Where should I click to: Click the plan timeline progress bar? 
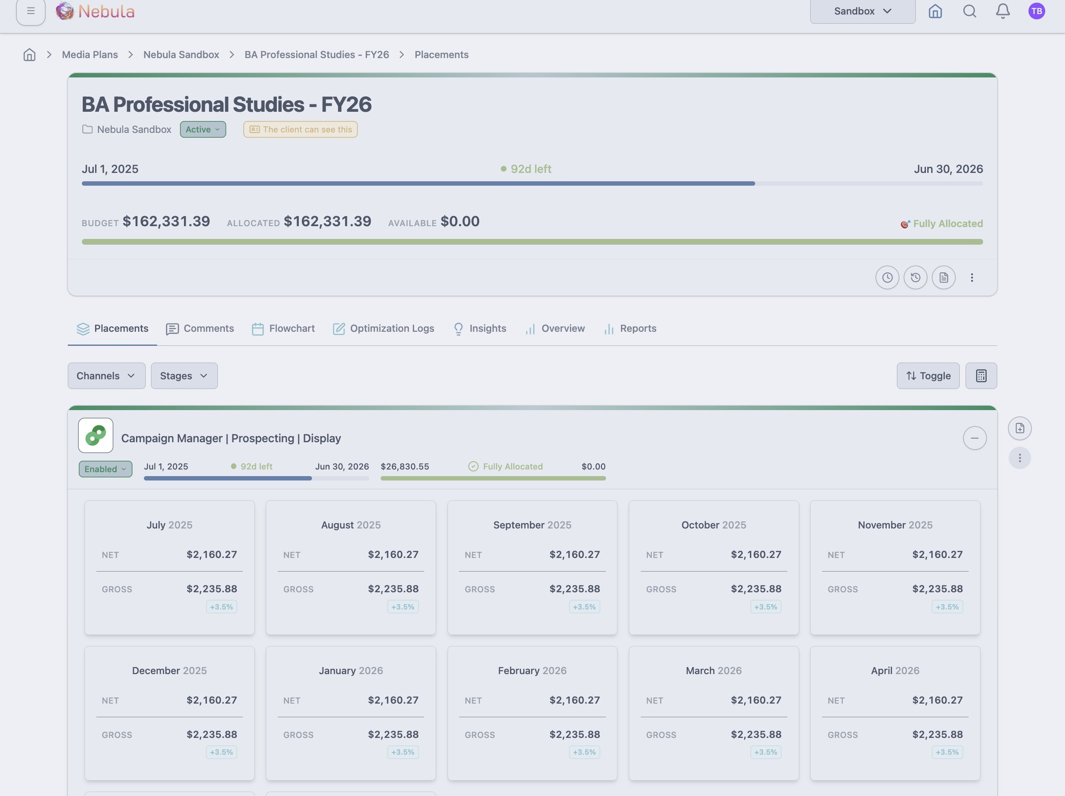(532, 183)
